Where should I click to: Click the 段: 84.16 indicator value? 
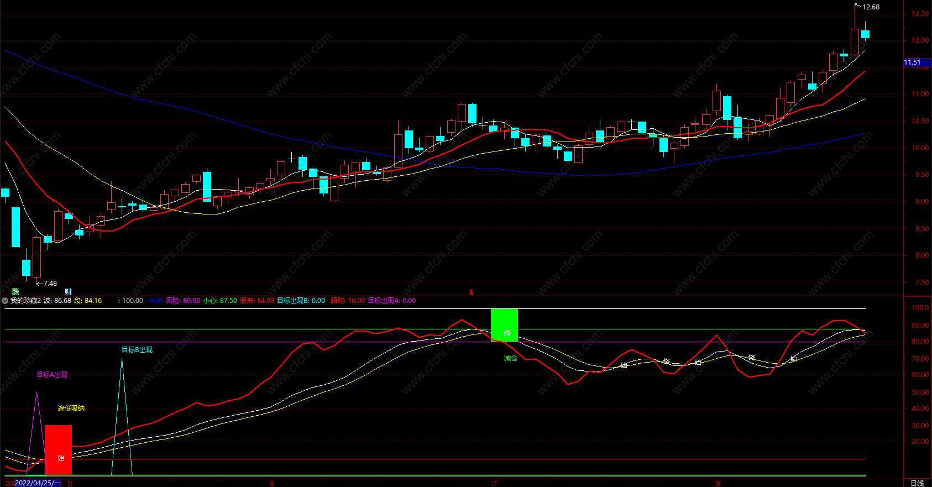click(88, 301)
